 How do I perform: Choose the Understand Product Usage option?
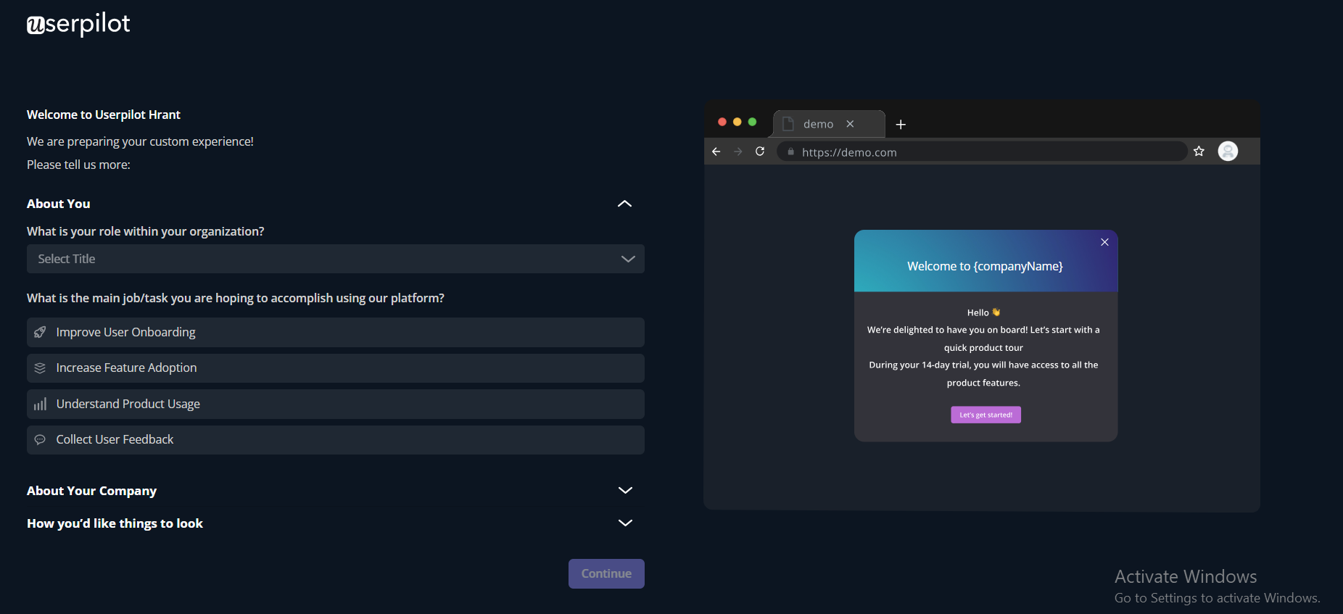pos(335,405)
